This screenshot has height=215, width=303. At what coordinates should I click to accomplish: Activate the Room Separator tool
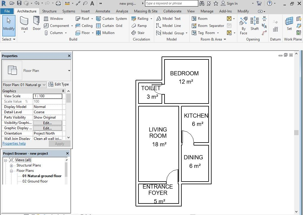(x=208, y=26)
